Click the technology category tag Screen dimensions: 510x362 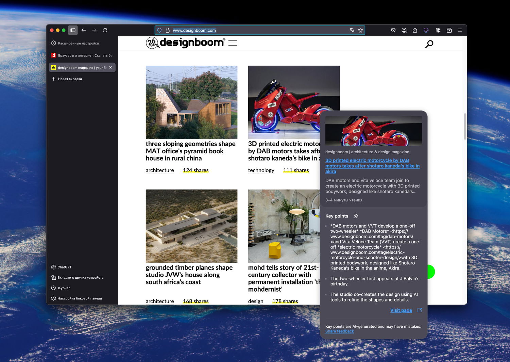point(261,170)
